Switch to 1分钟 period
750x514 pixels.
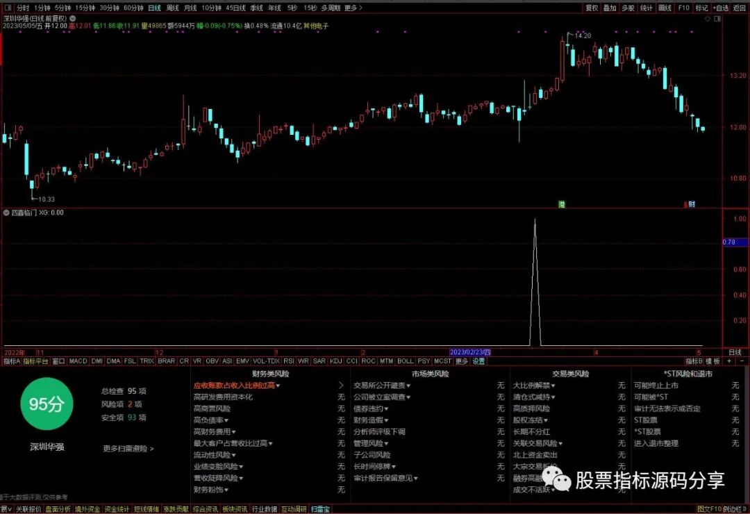pyautogui.click(x=42, y=8)
